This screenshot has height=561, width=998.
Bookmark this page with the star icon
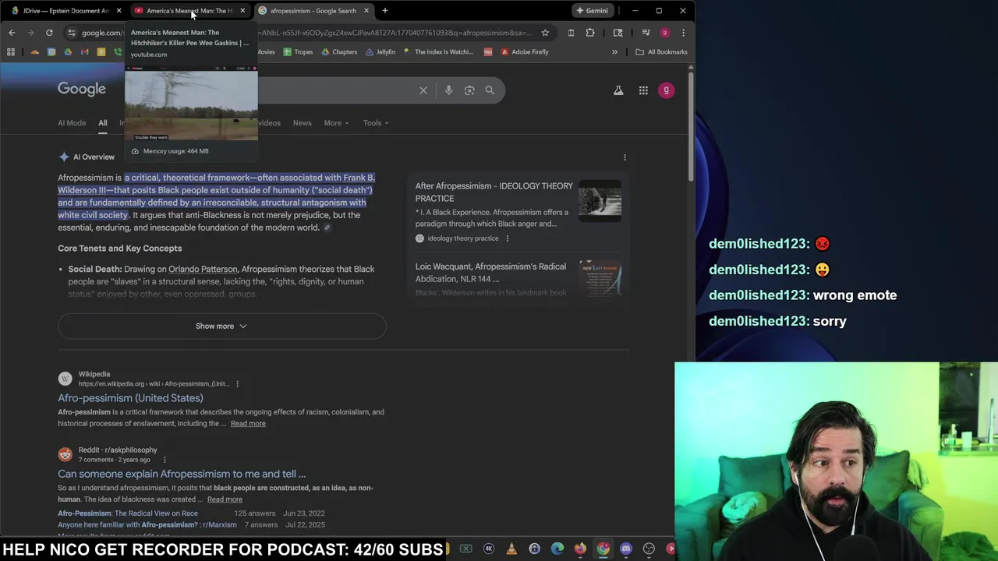545,33
